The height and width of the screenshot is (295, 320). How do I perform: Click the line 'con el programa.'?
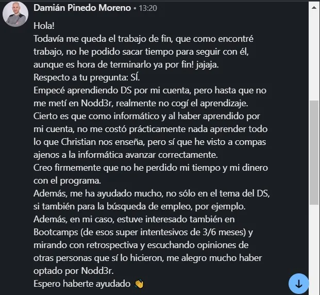pyautogui.click(x=67, y=181)
